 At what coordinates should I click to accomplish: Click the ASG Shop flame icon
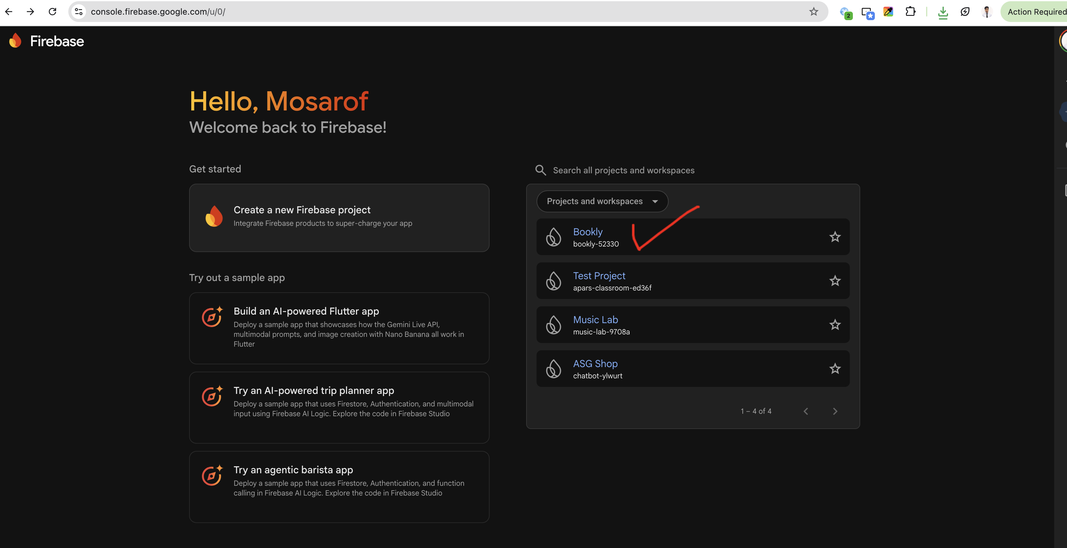click(x=553, y=369)
